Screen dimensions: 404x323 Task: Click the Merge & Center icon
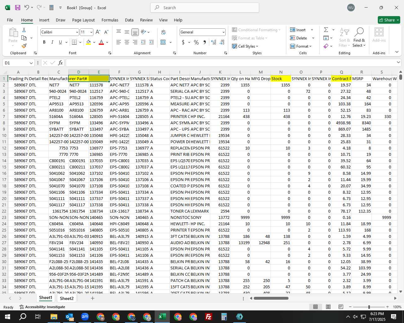(163, 42)
